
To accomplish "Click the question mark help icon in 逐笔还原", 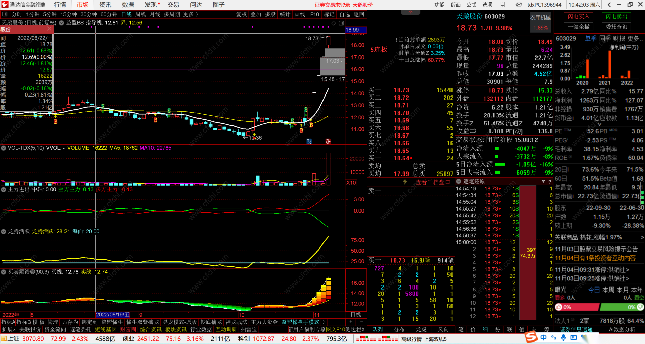I will click(550, 182).
